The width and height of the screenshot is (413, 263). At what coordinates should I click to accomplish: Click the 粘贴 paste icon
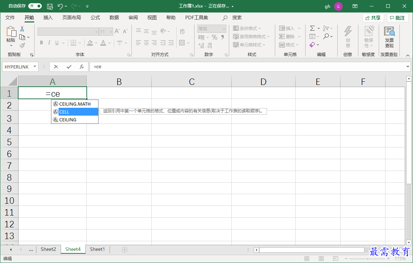point(11,31)
